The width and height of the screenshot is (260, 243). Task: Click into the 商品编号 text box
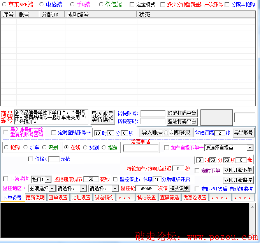point(51,117)
